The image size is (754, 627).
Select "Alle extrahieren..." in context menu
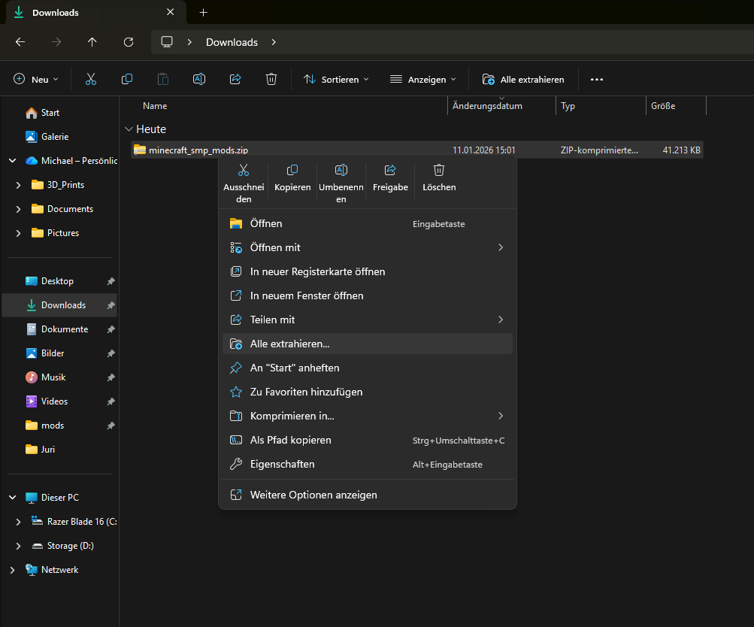click(x=289, y=344)
